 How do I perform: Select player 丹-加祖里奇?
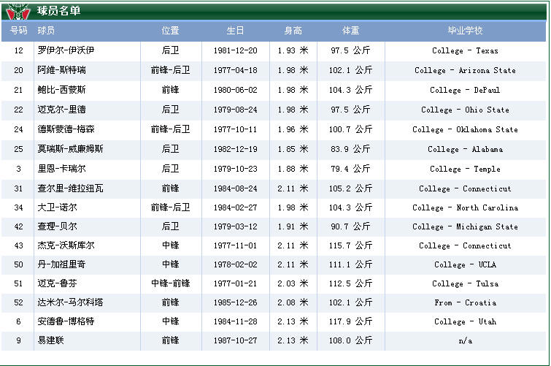[61, 264]
